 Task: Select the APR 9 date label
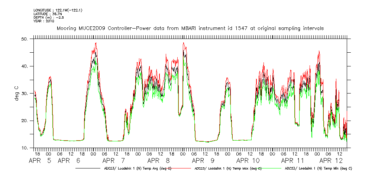coord(203,161)
